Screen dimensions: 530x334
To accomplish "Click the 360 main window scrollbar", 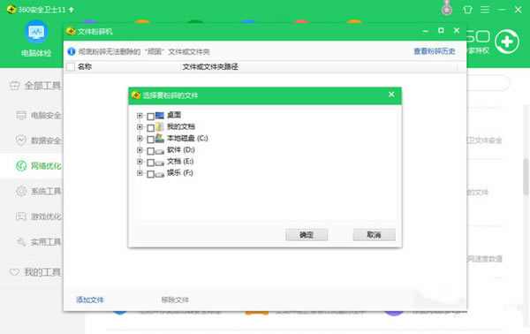I will (x=526, y=177).
